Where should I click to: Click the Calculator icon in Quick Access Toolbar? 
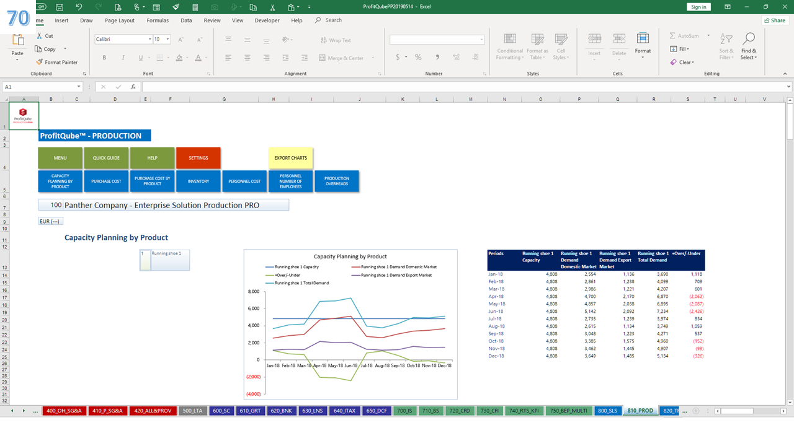[x=195, y=7]
